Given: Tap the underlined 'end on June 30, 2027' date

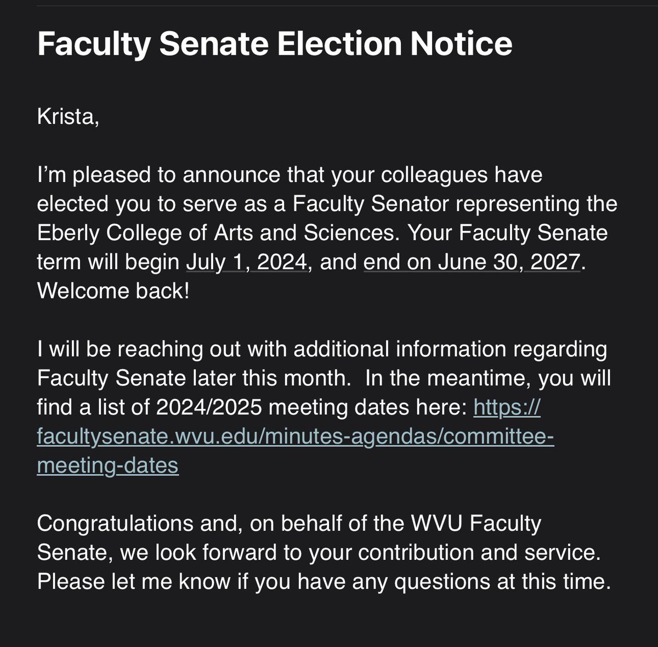Looking at the screenshot, I should pos(472,262).
